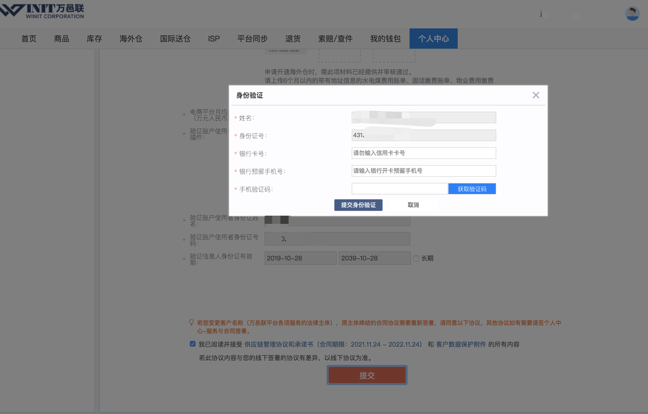Click the 身份证号 field in dialog

[x=424, y=135]
